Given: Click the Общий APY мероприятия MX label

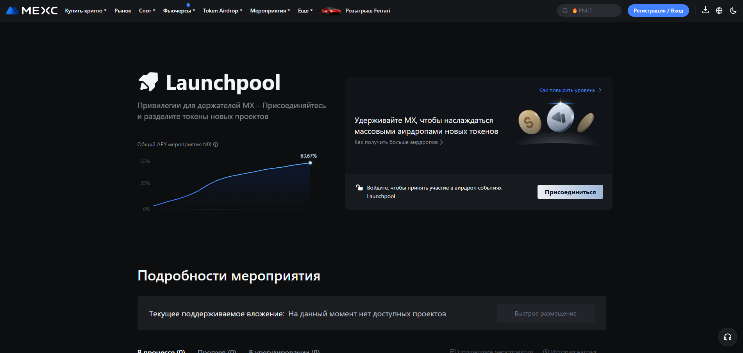Looking at the screenshot, I should point(174,144).
